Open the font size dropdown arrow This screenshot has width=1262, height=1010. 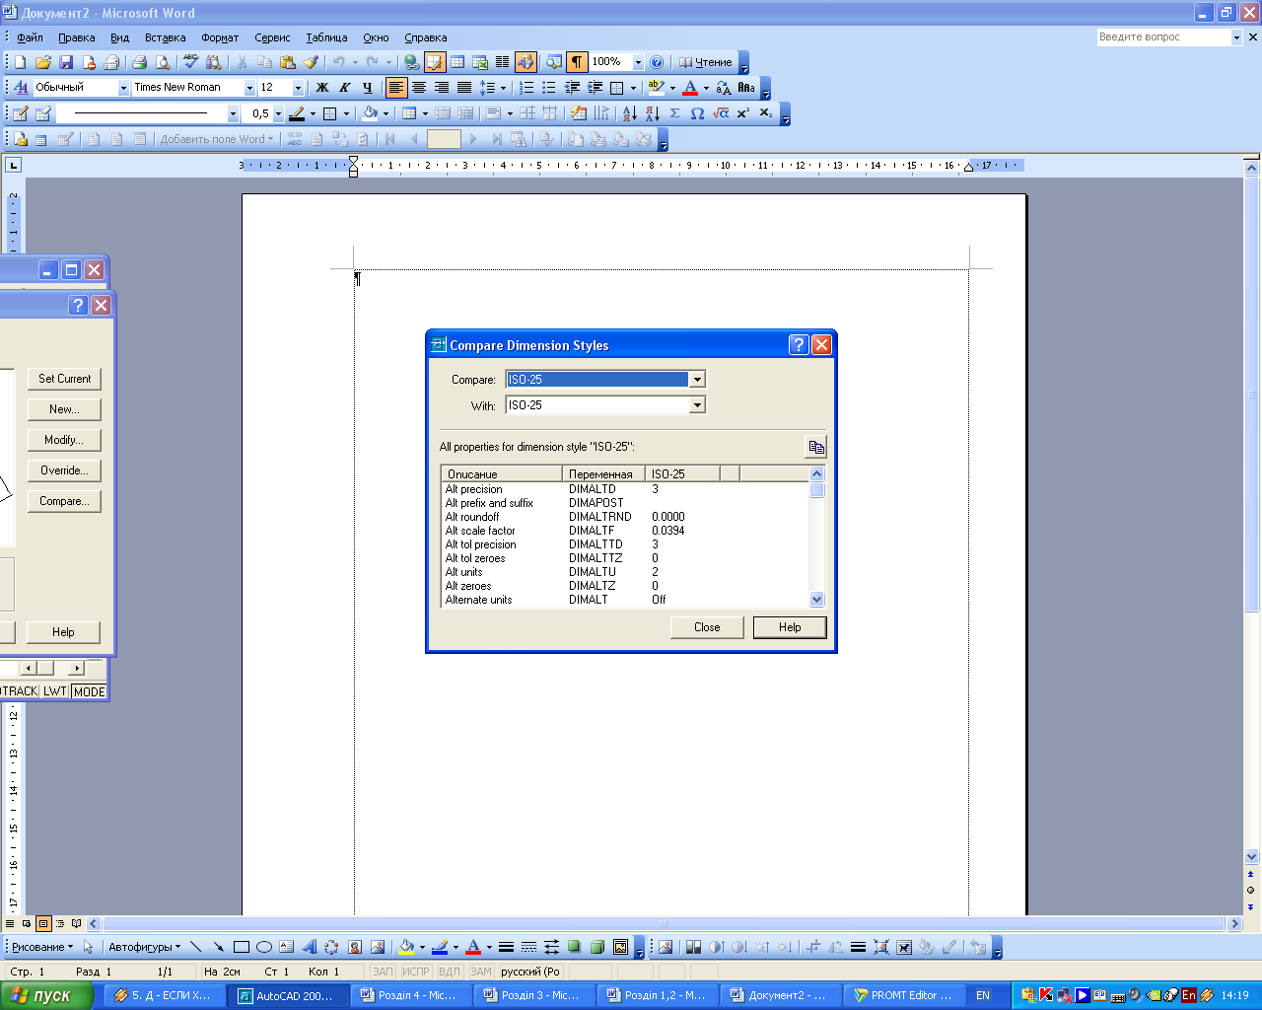click(x=298, y=88)
